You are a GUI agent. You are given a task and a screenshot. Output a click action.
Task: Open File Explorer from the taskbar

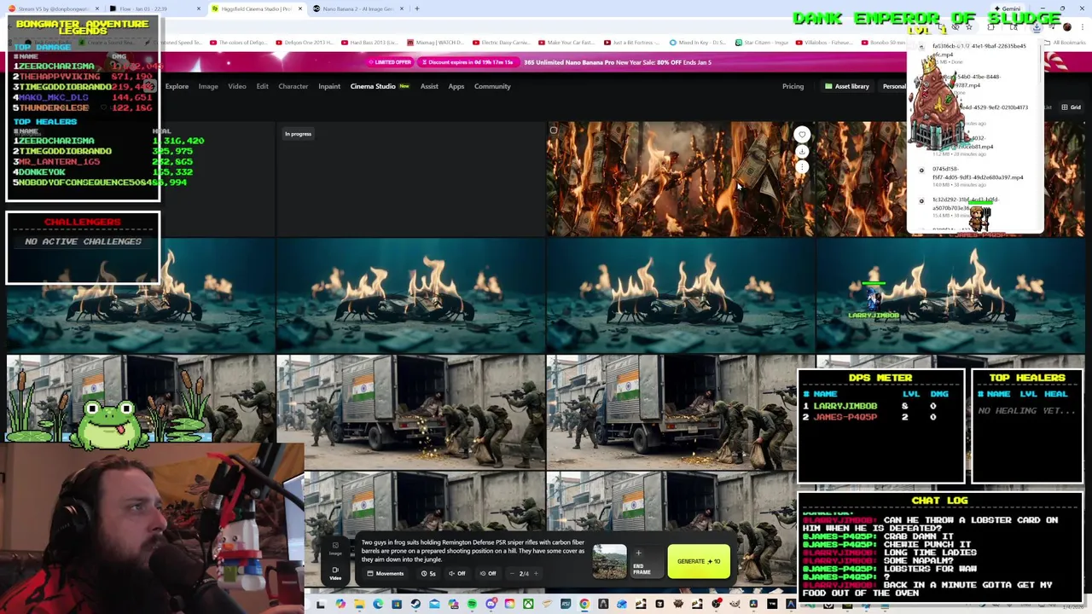pyautogui.click(x=358, y=605)
